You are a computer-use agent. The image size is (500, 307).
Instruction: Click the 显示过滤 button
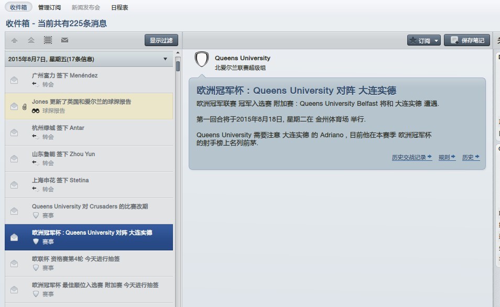pyautogui.click(x=161, y=40)
